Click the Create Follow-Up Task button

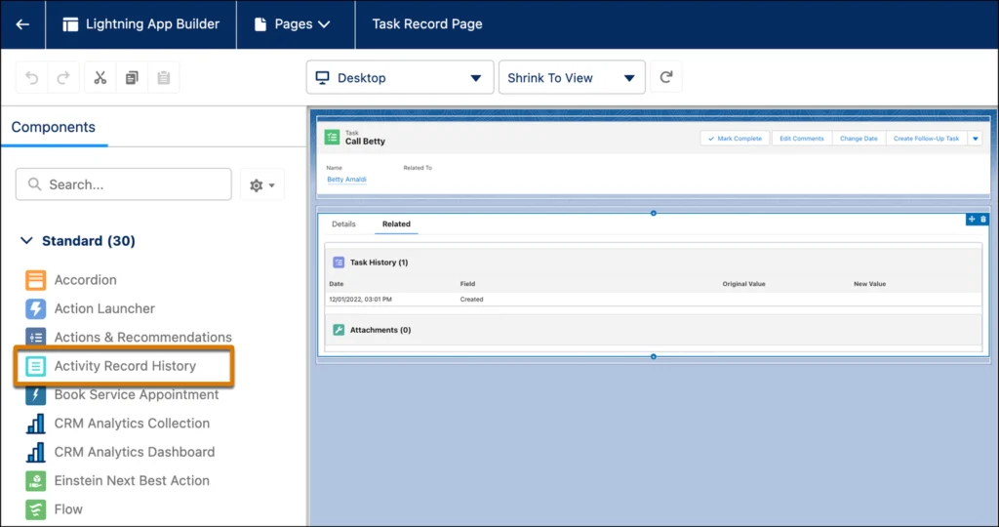(x=925, y=139)
